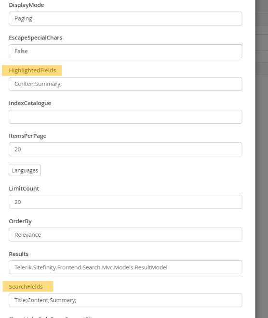Click the highlighted HighlightedFields label
This screenshot has height=318, width=268.
pyautogui.click(x=32, y=70)
